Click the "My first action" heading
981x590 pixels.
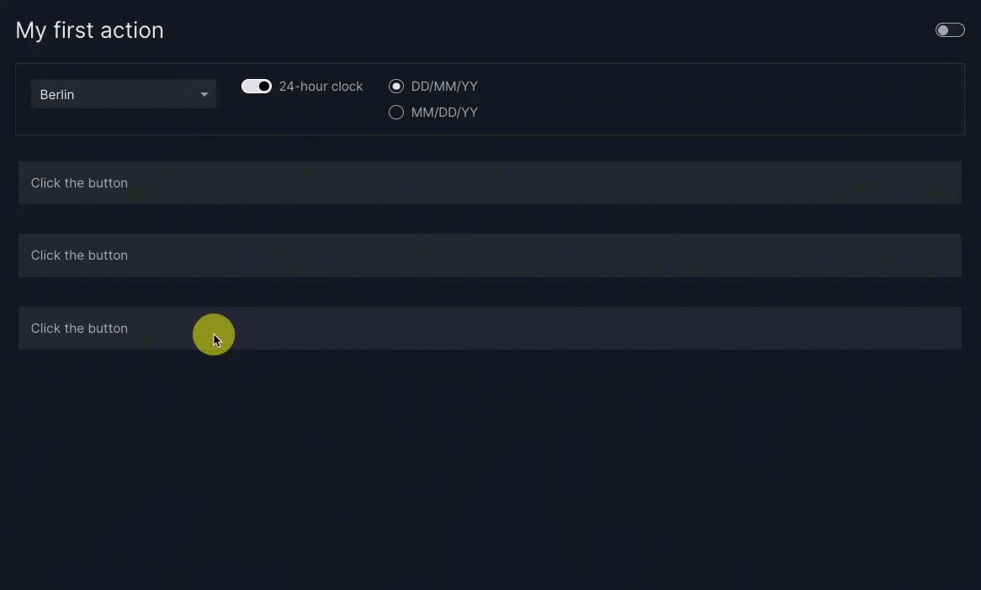click(89, 30)
